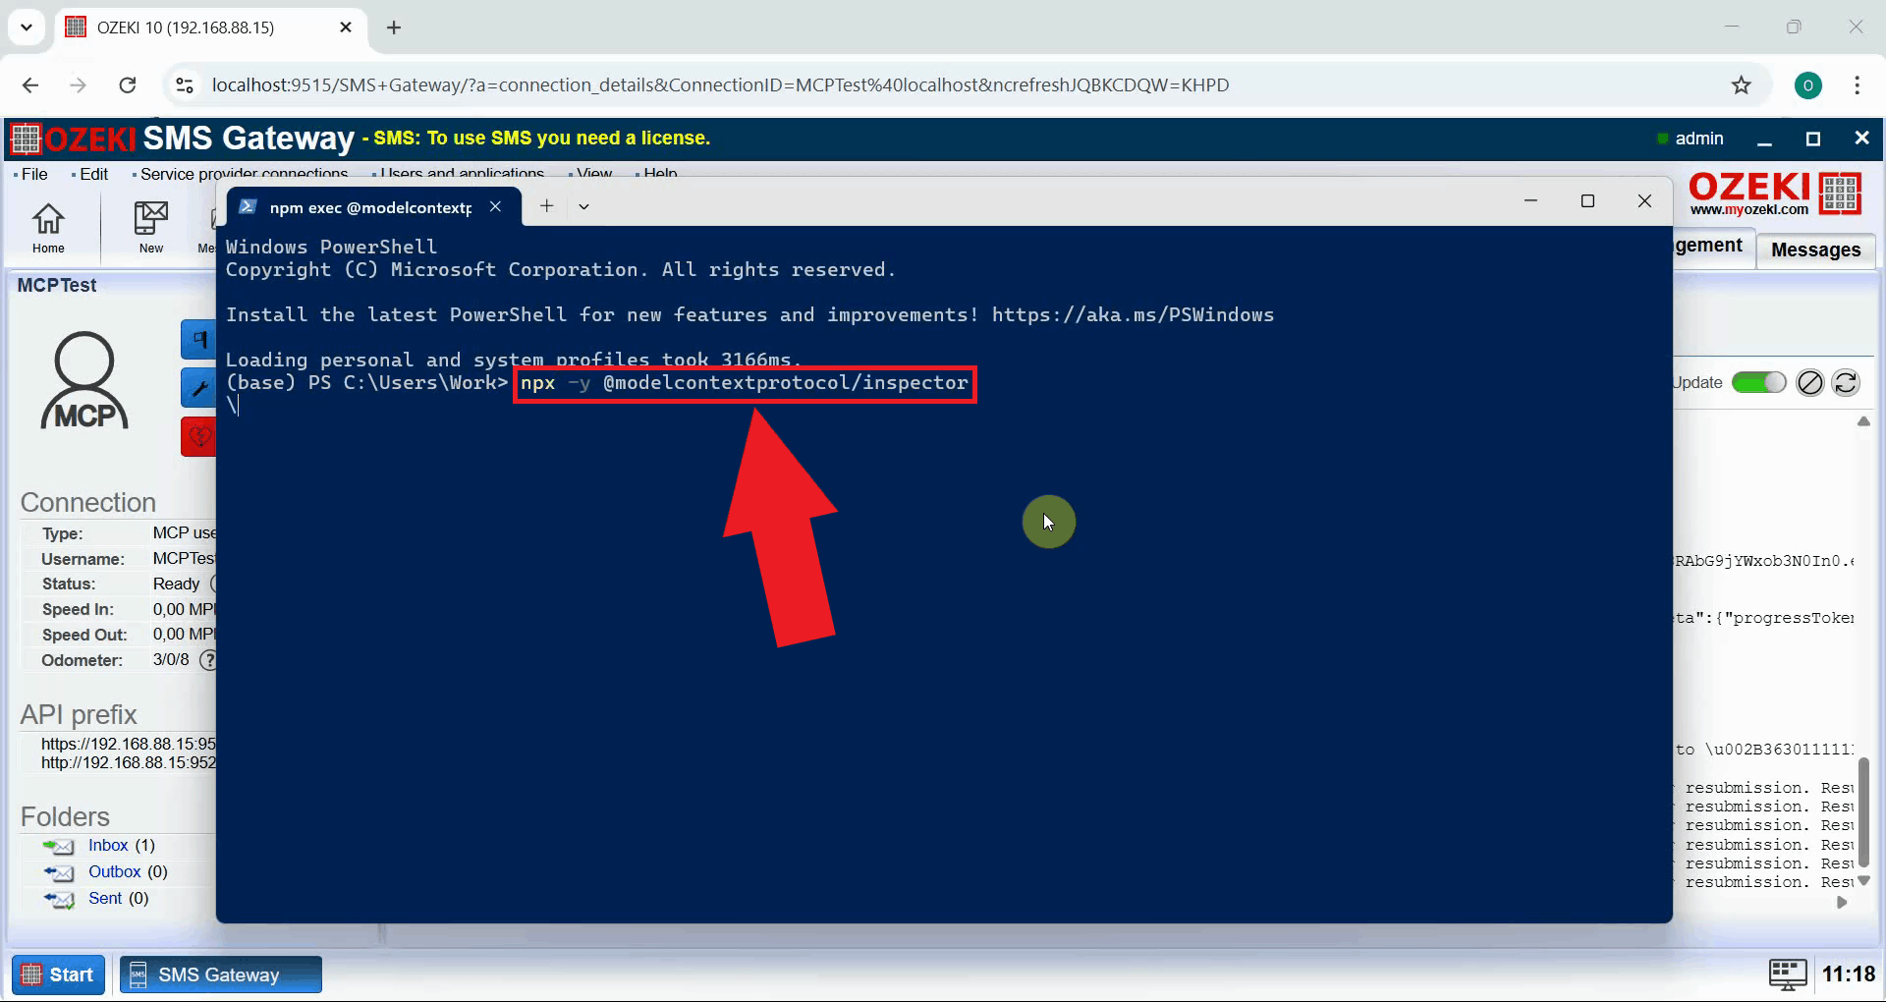
Task: Toggle the green admin status indicator
Action: (1663, 139)
